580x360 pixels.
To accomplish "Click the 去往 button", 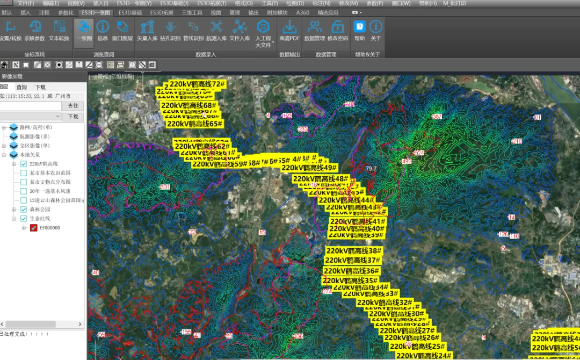I will coord(73,106).
